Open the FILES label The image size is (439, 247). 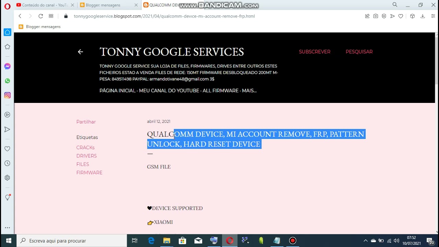click(x=83, y=164)
